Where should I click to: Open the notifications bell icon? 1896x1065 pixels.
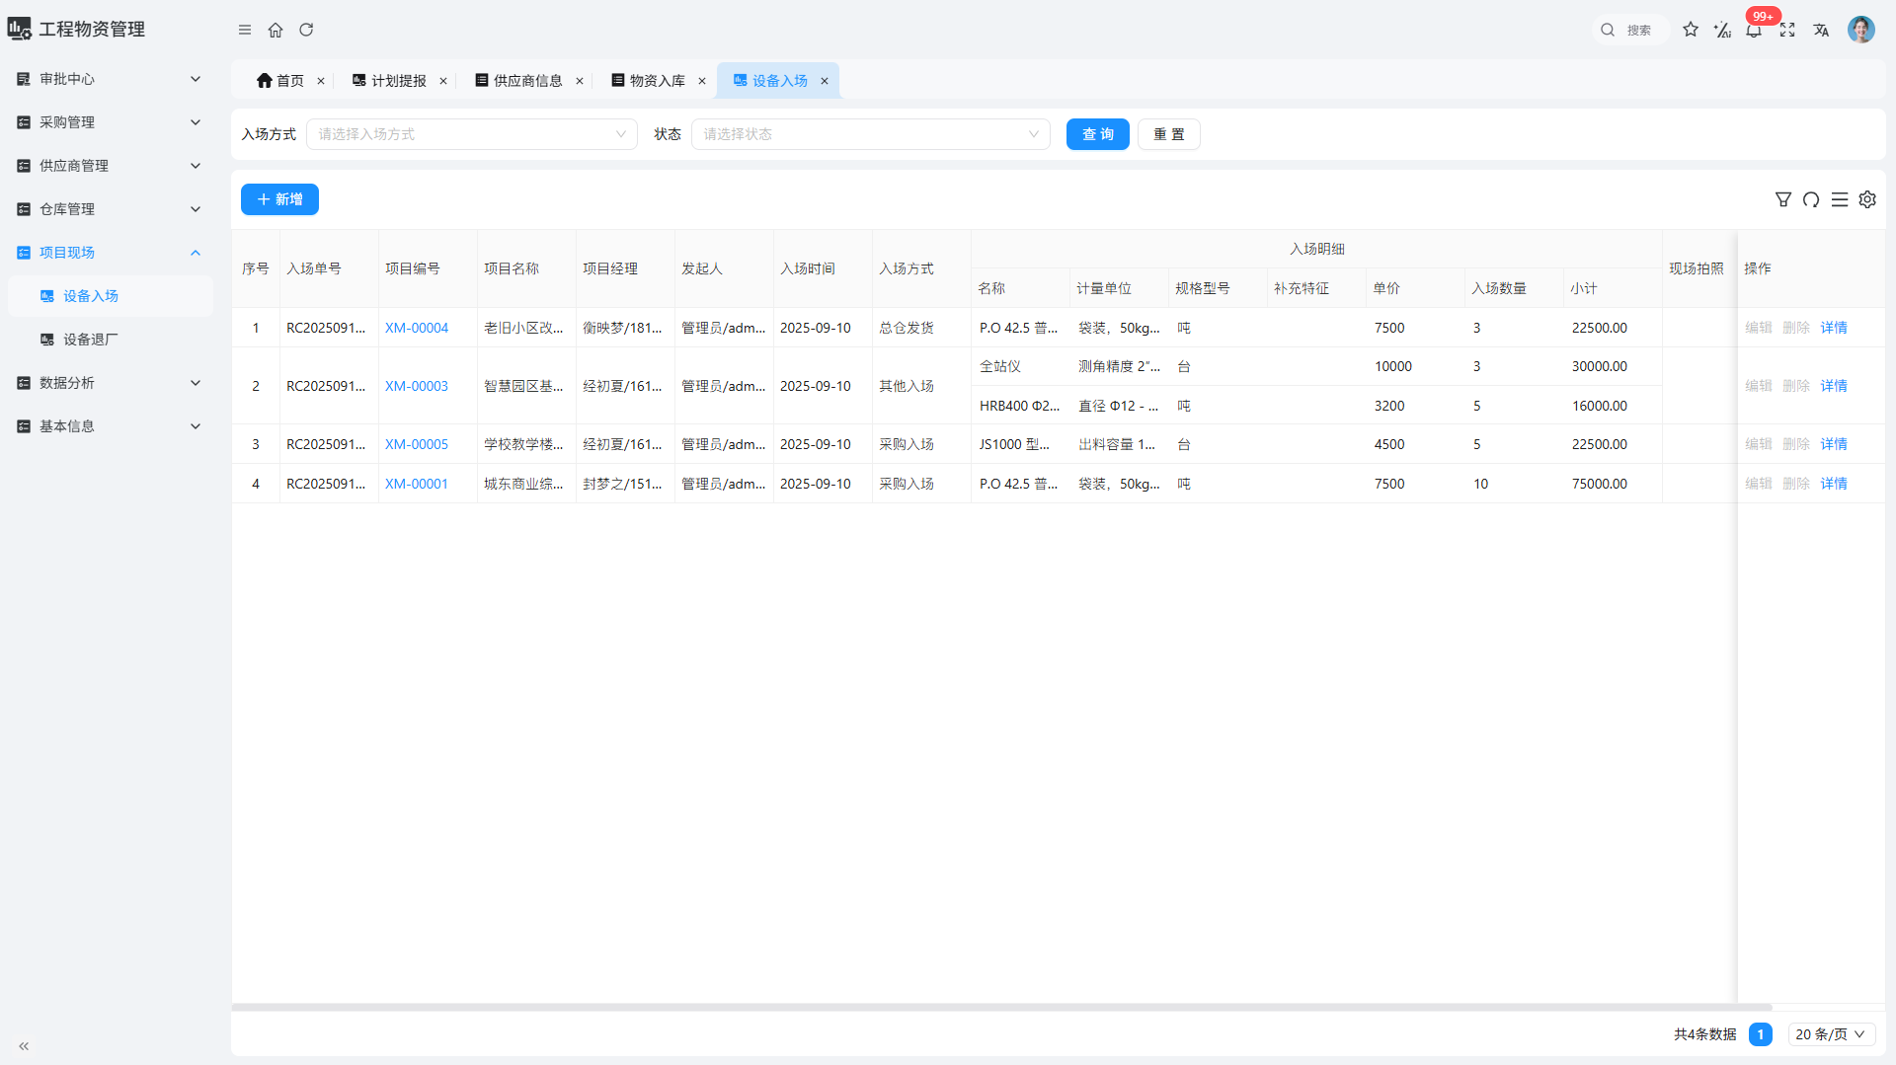[x=1754, y=30]
